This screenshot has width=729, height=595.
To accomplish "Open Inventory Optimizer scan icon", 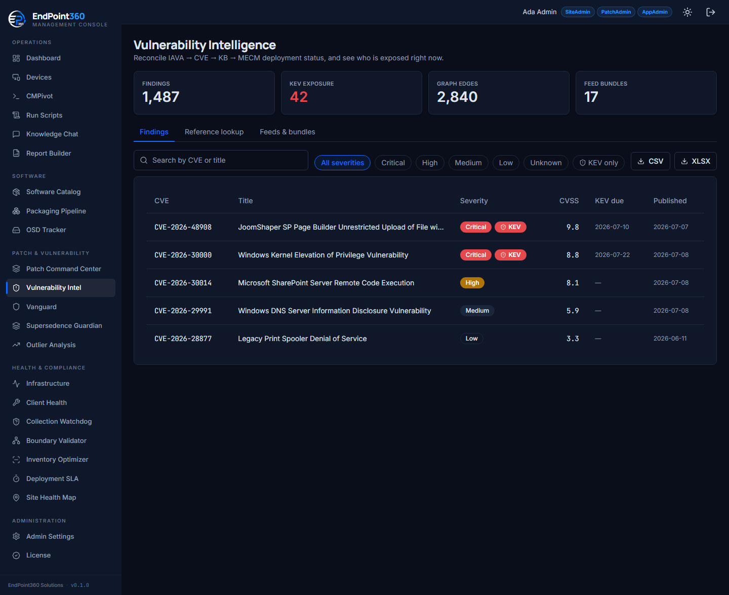I will (x=16, y=460).
